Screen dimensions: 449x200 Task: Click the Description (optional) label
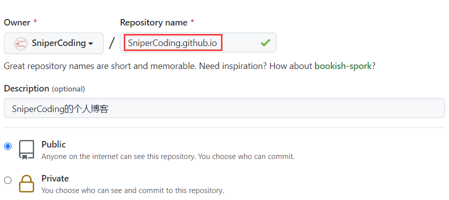[x=45, y=88]
